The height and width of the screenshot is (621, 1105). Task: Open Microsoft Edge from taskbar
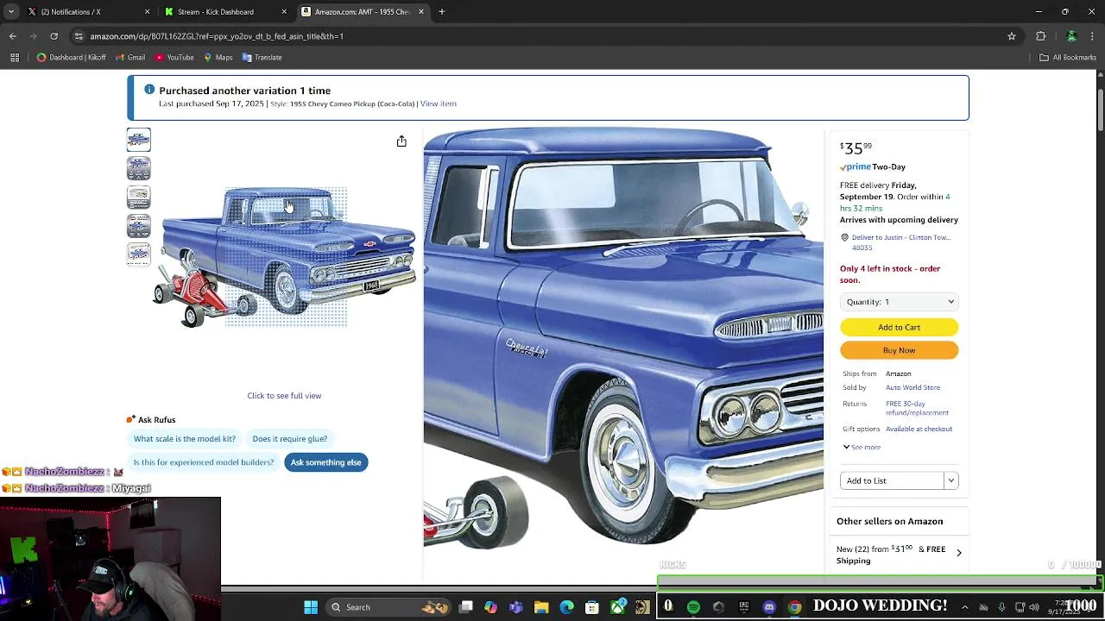[566, 607]
